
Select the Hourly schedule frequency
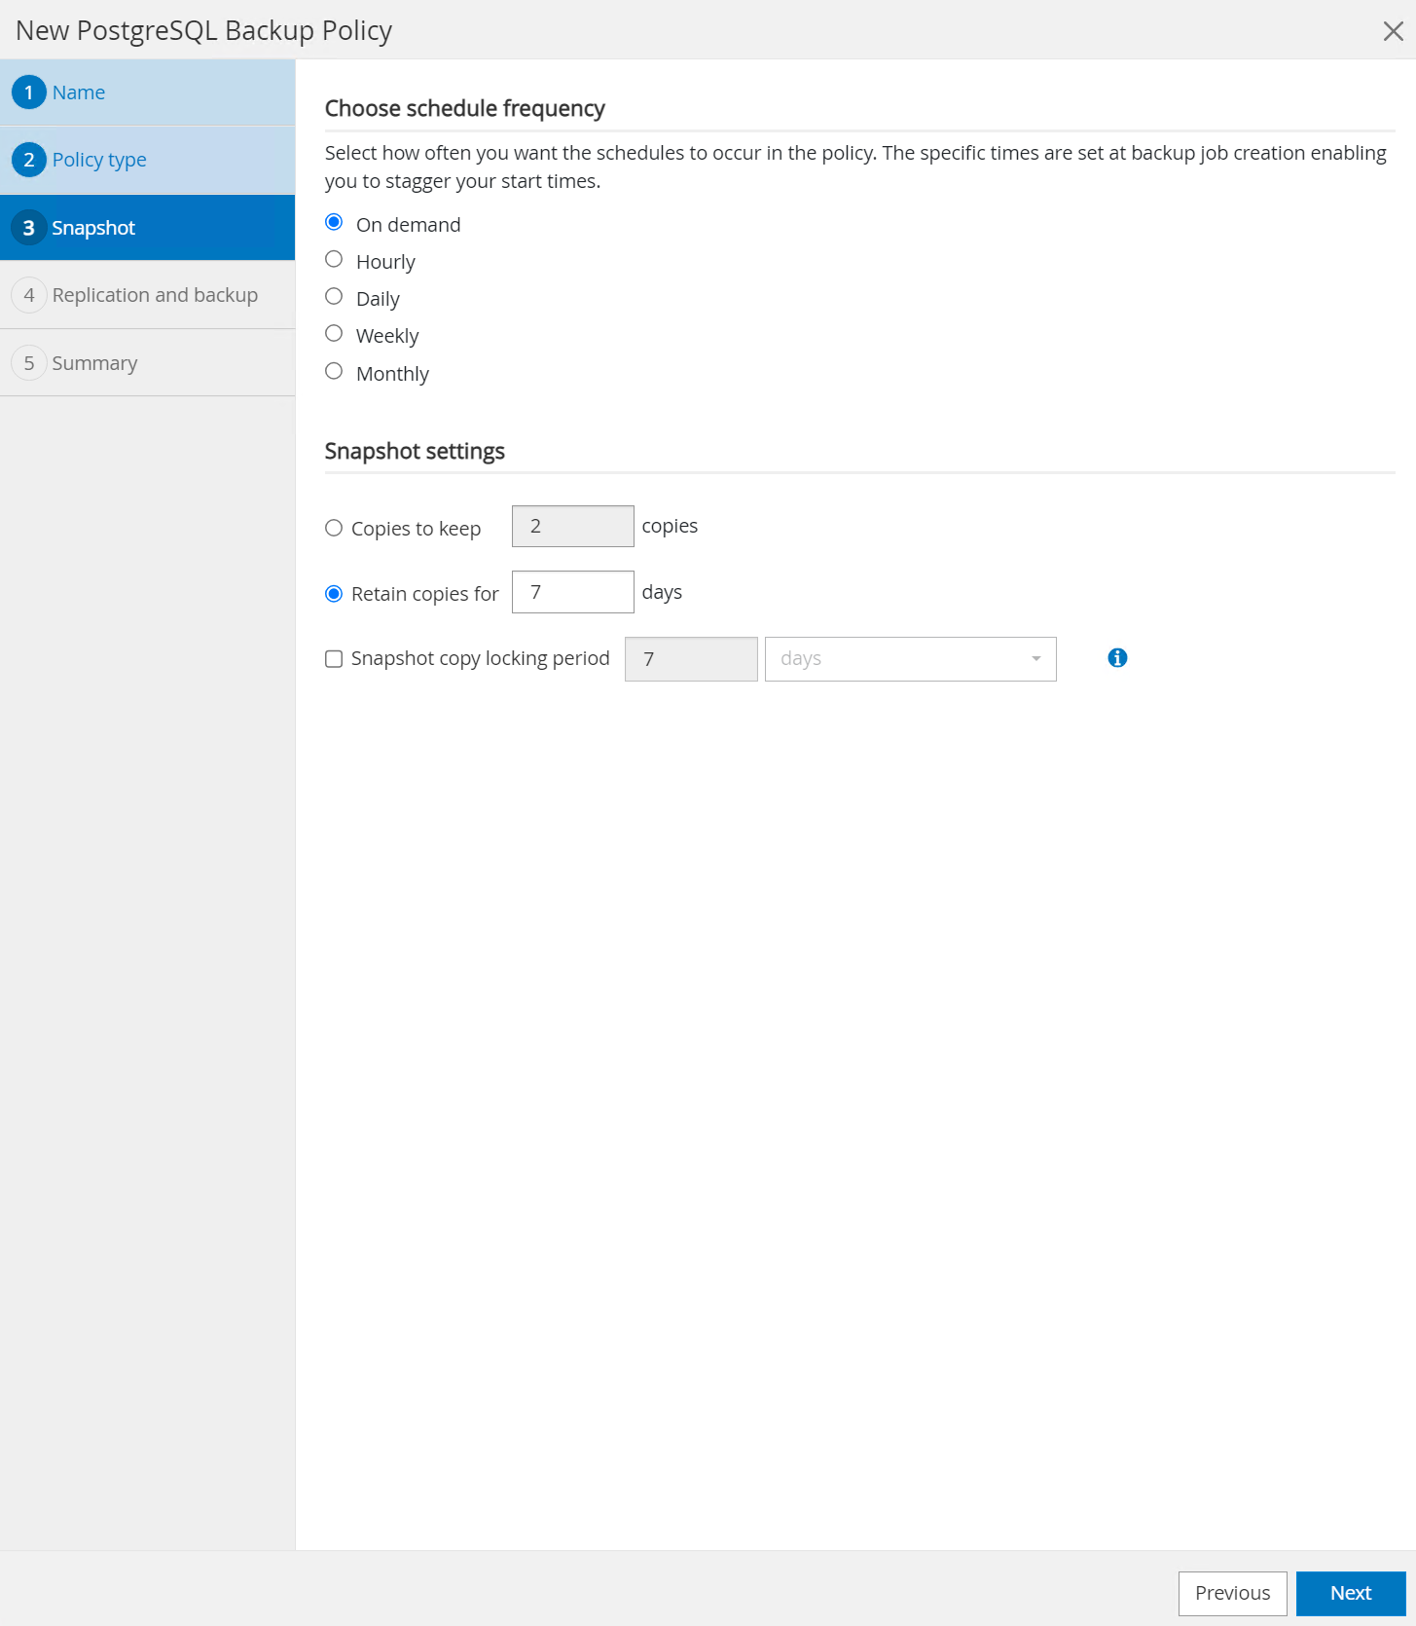[x=334, y=260]
